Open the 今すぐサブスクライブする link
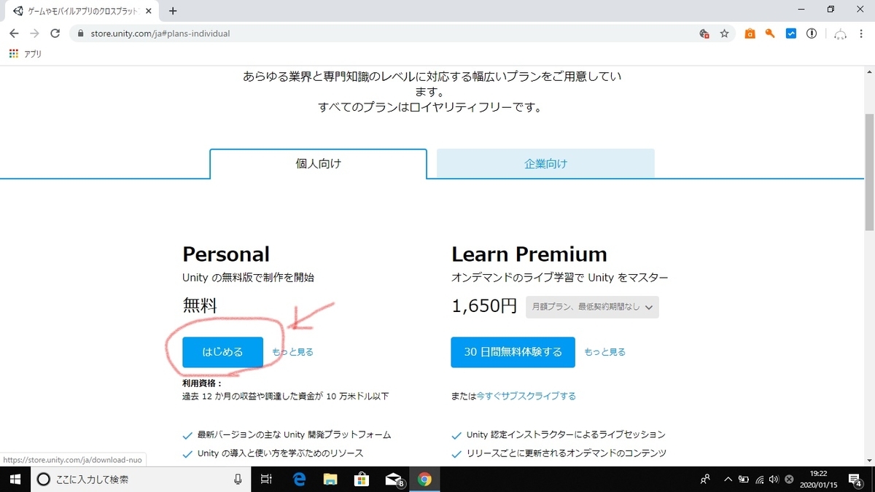The height and width of the screenshot is (492, 875). (x=526, y=396)
